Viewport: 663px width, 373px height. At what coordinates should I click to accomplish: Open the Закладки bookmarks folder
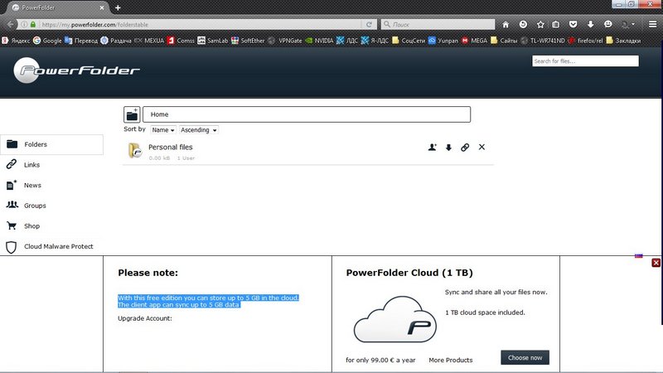click(623, 41)
